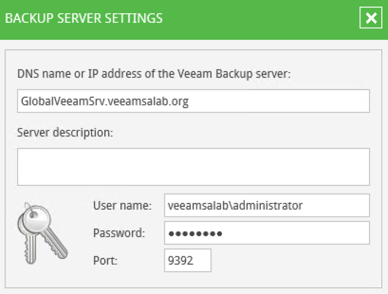Click the Port number field
Viewport: 388px width, 294px height.
tap(188, 260)
